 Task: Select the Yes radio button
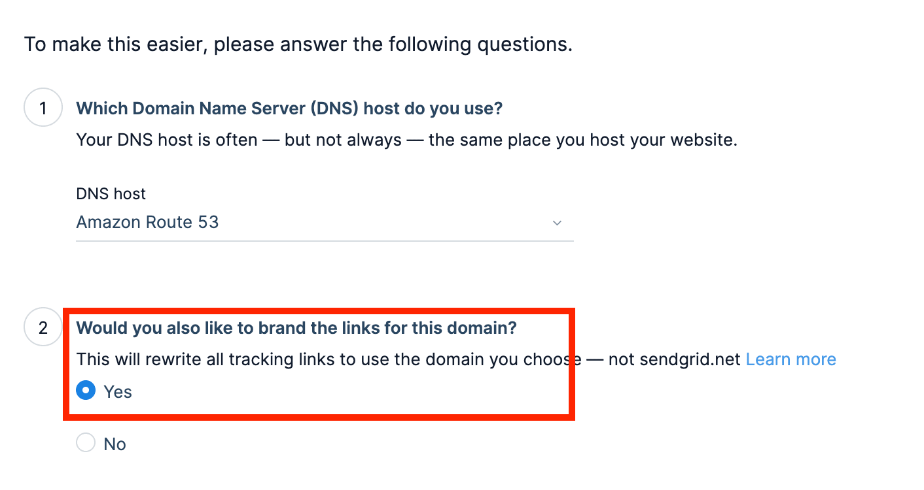click(86, 391)
